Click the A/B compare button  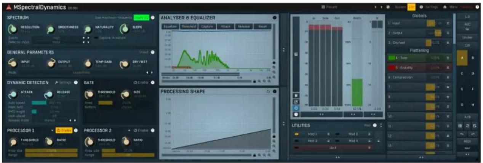[467, 117]
